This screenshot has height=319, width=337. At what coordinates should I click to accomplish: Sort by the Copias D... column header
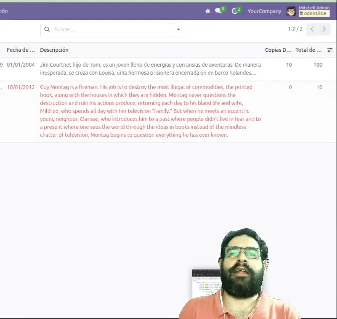click(278, 50)
